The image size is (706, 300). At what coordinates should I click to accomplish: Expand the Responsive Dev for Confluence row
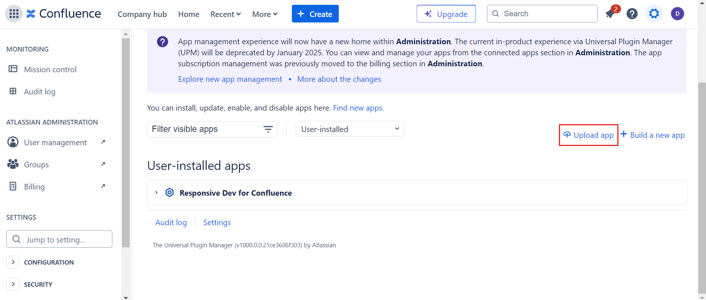point(157,192)
